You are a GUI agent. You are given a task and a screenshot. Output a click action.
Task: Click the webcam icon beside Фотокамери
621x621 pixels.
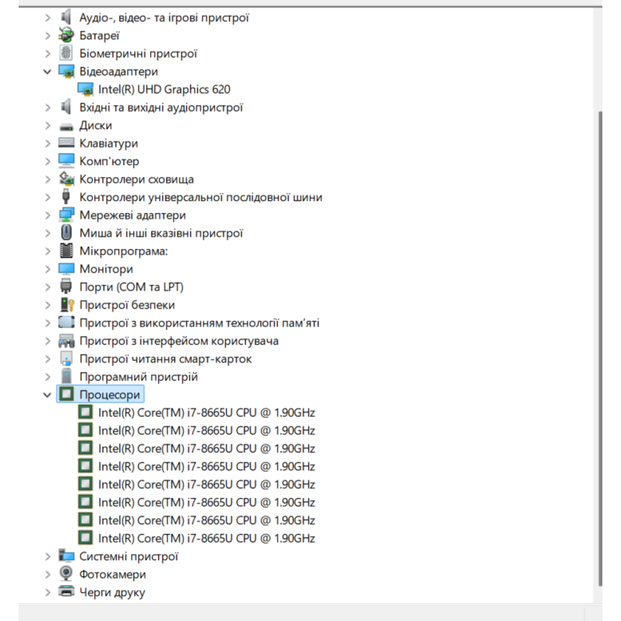tap(66, 574)
